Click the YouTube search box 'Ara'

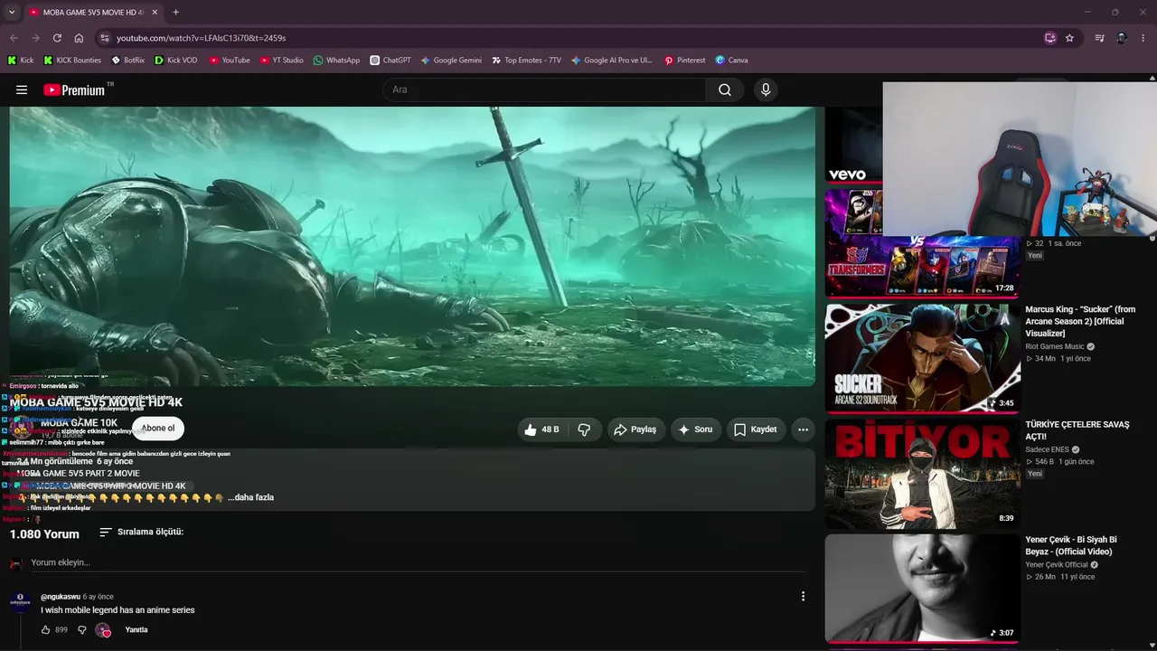click(544, 90)
